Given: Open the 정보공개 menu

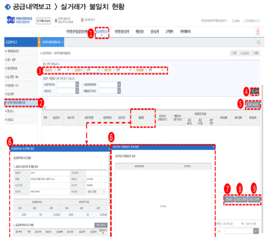Looking at the screenshot, I should 155,32.
